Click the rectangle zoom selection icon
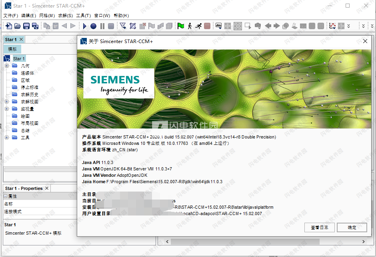This screenshot has width=376, height=257. coord(248,26)
